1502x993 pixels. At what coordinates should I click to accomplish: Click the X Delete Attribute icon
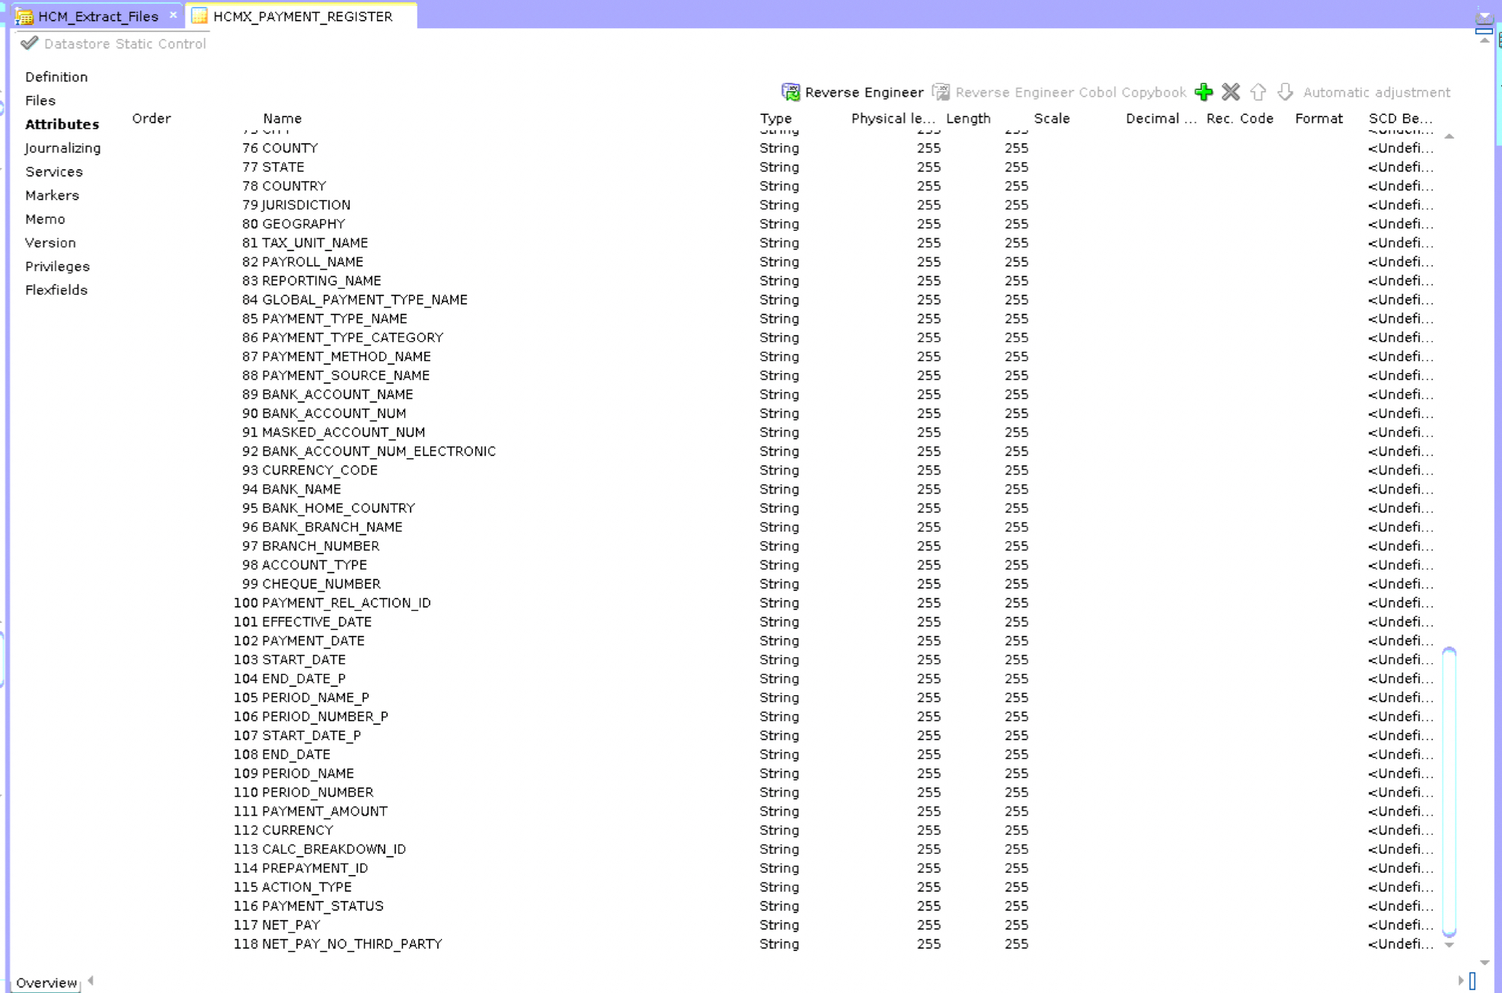point(1231,92)
